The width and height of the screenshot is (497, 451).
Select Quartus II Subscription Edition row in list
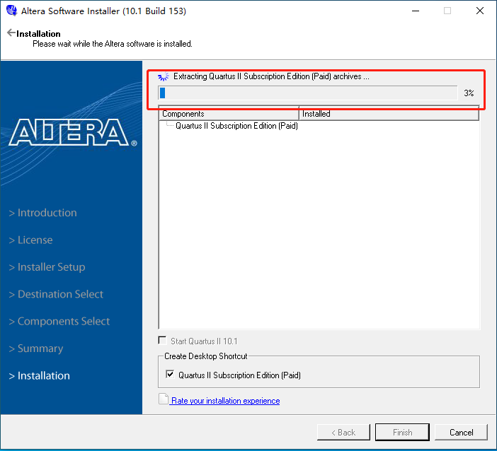click(236, 126)
